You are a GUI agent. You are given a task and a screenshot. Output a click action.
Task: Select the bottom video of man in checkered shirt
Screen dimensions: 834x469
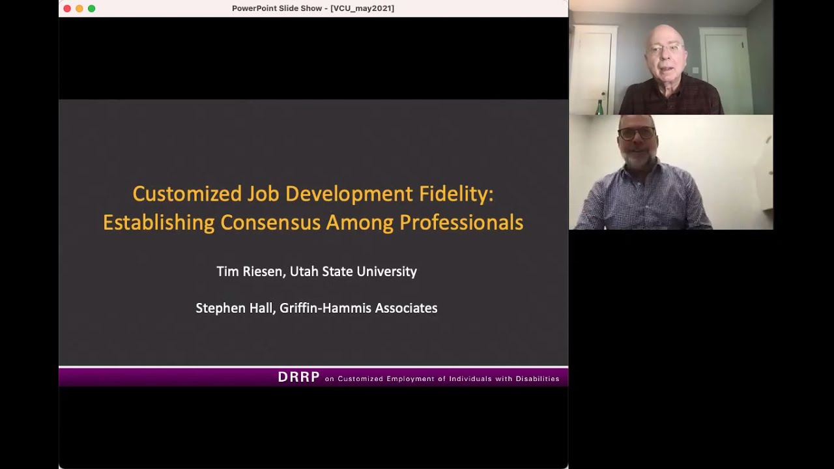[x=671, y=173]
